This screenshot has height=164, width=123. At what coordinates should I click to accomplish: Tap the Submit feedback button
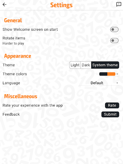coord(110,114)
